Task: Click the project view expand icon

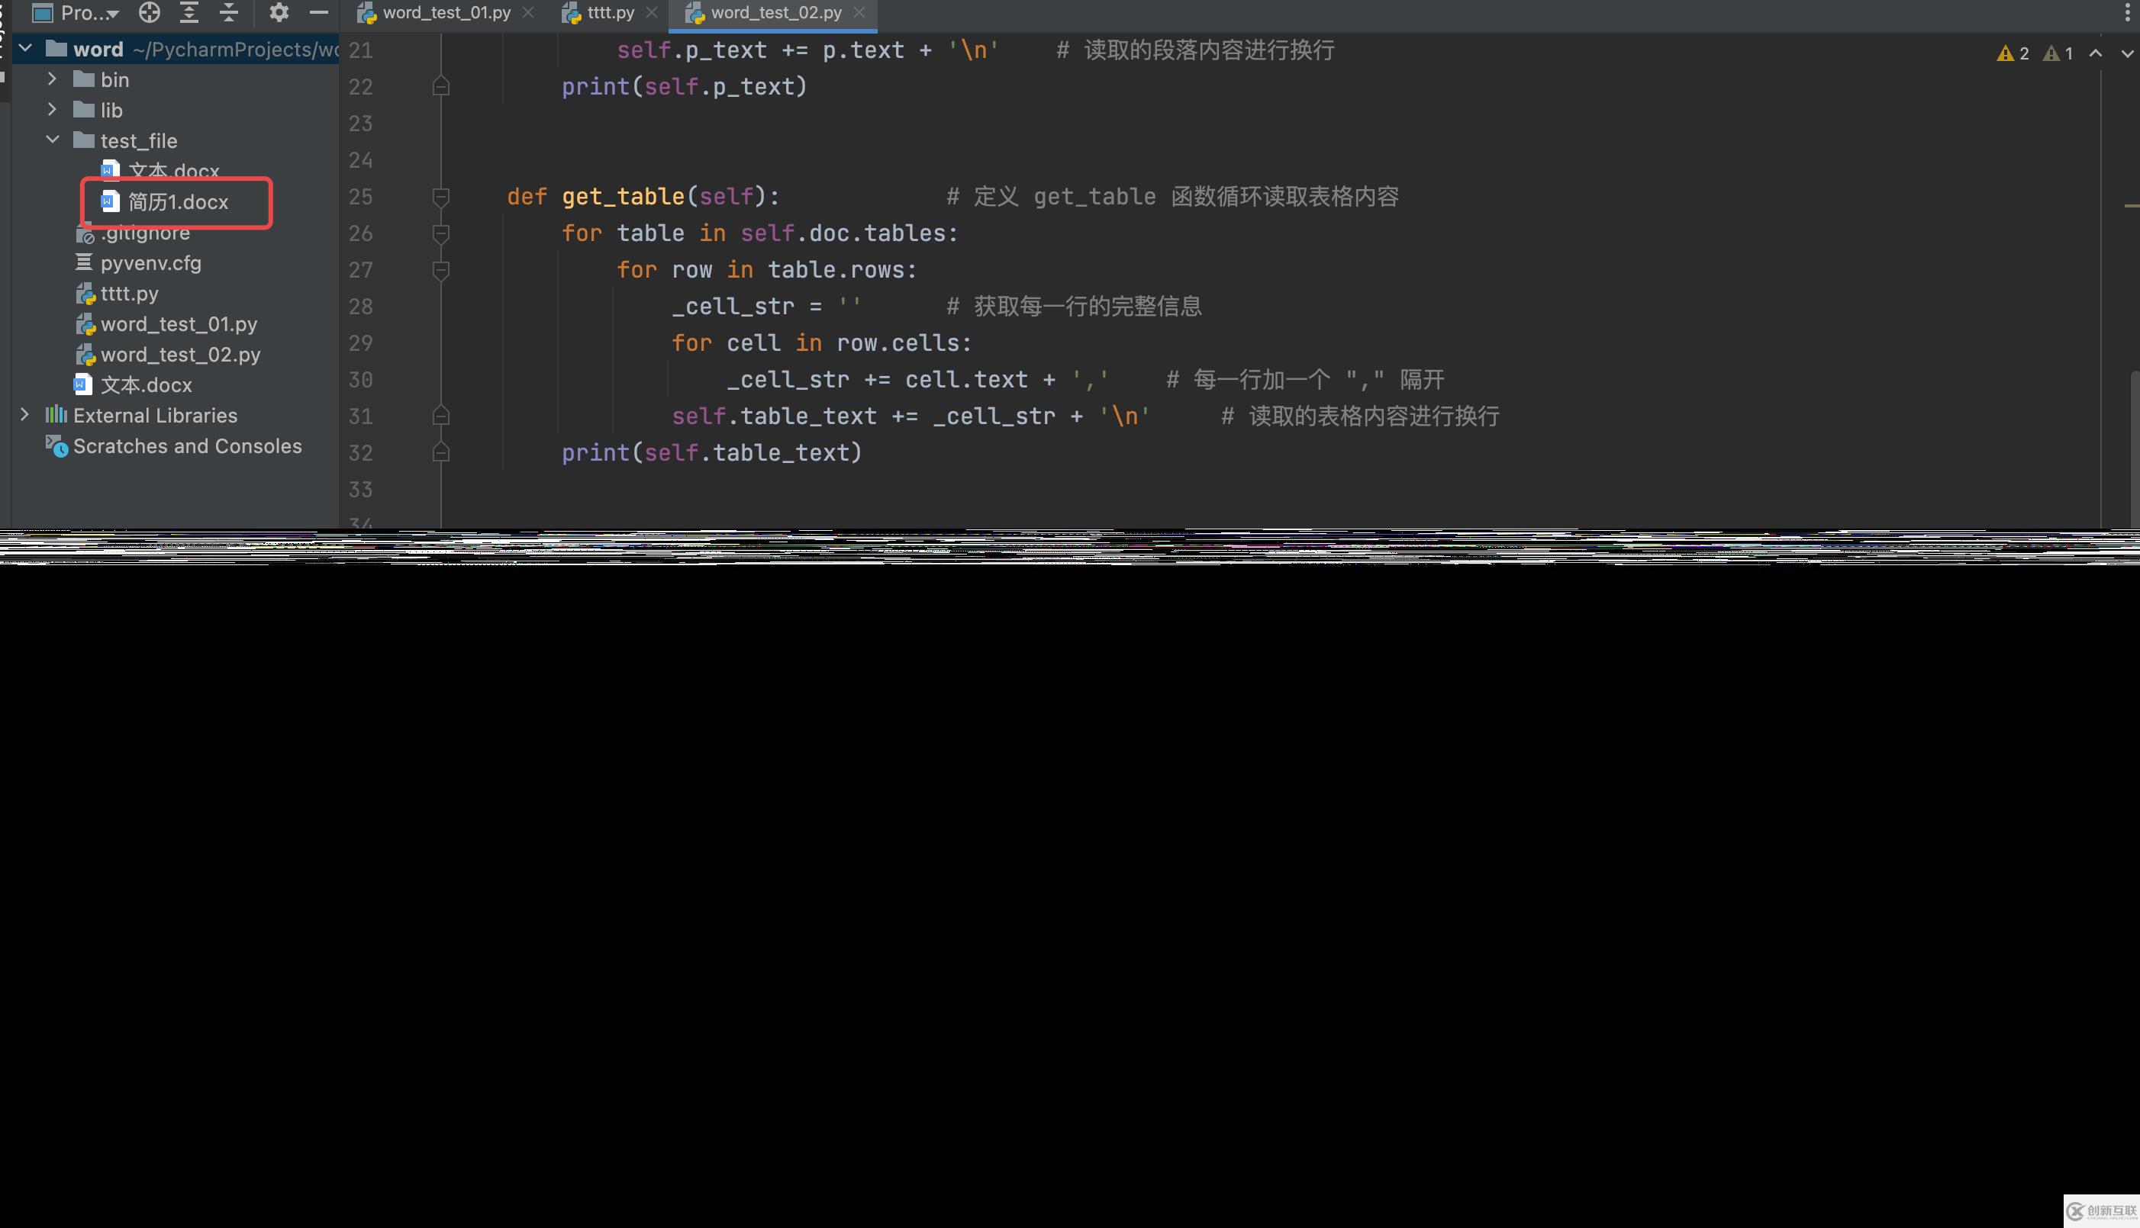Action: pos(189,13)
